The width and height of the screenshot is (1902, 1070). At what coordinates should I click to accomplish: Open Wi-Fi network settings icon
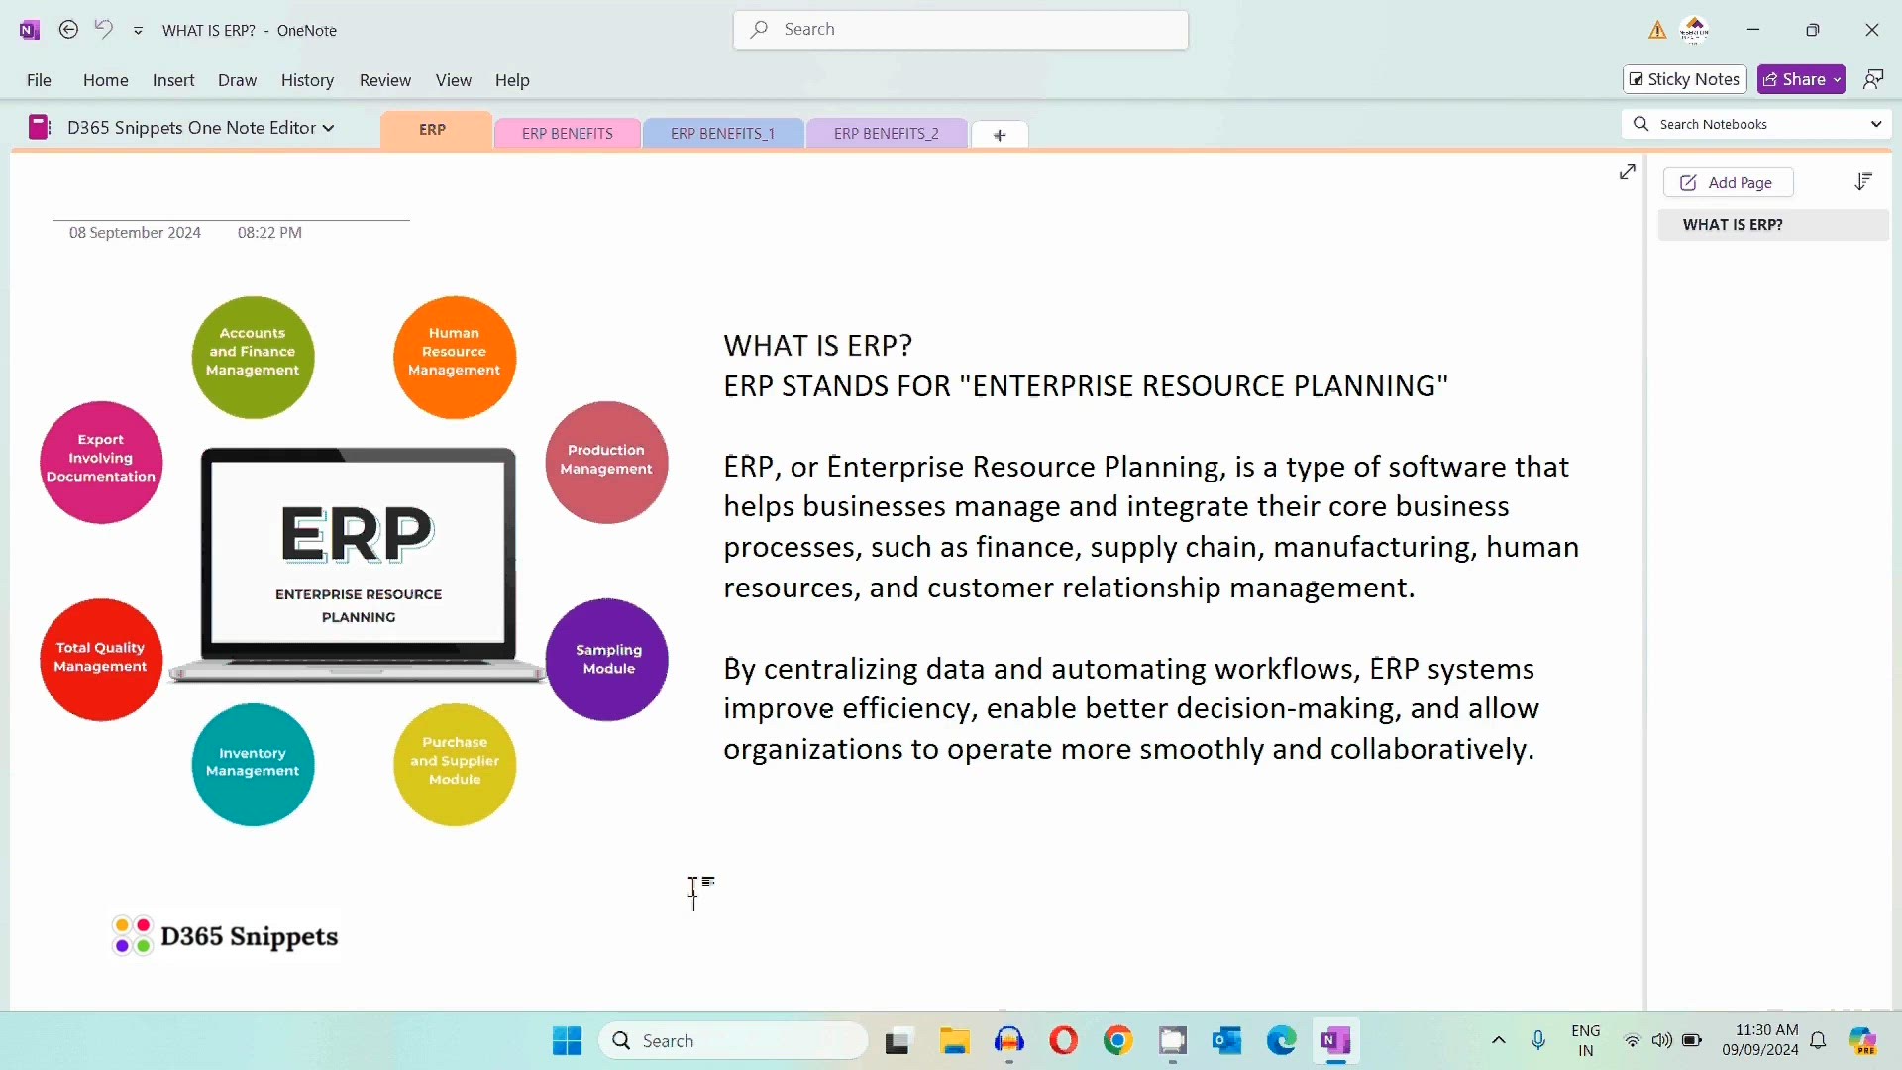1633,1041
